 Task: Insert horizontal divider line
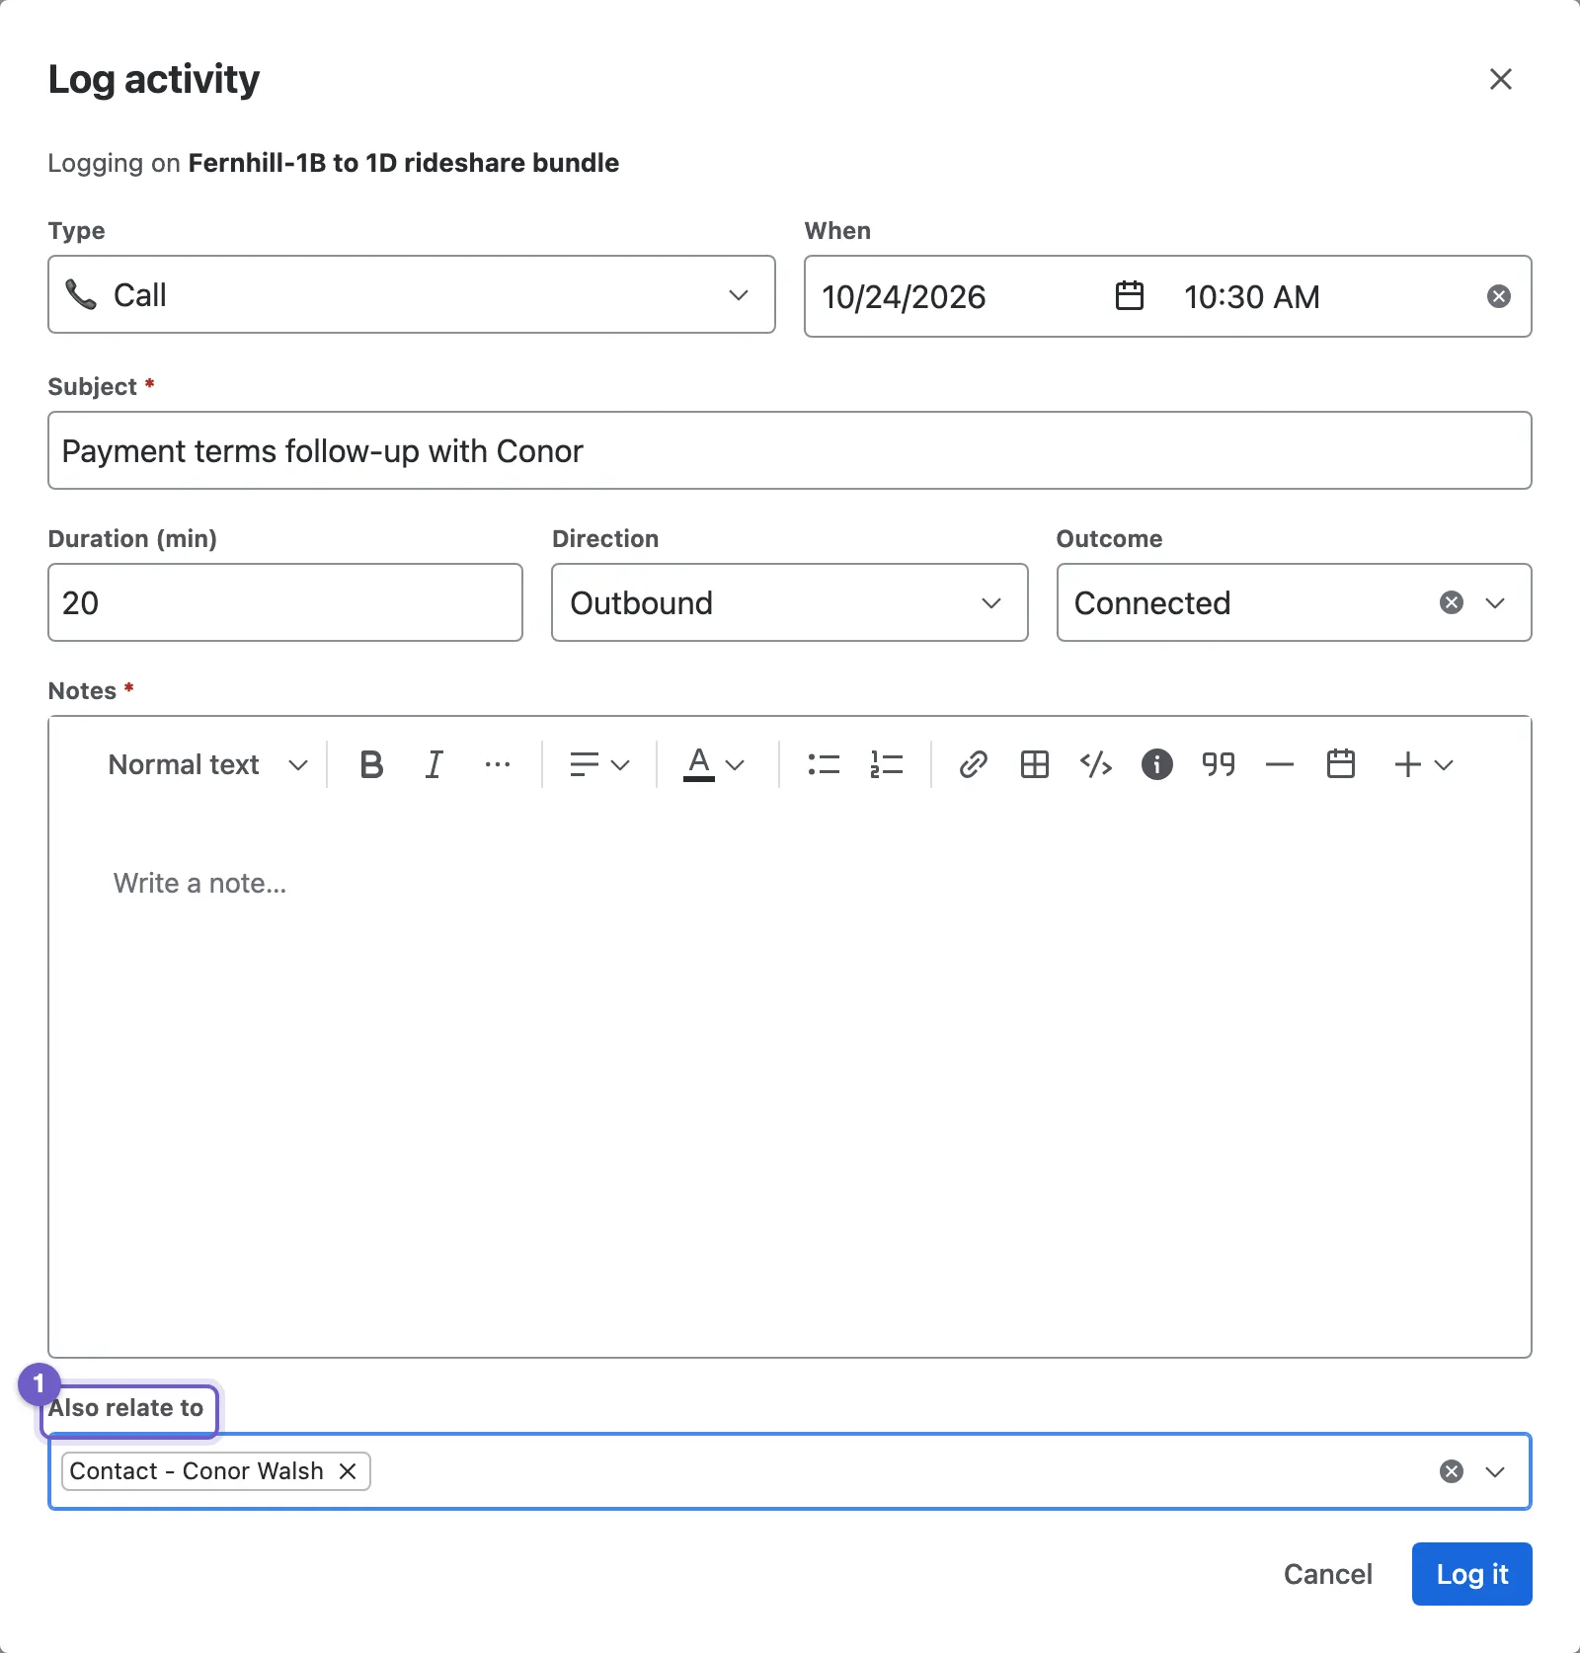tap(1280, 764)
